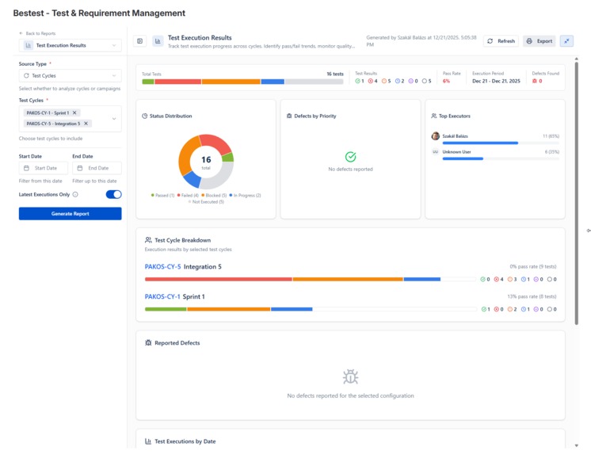This screenshot has height=454, width=591.
Task: Remove the PAKOS-CY-5 Integration 5 tag
Action: [86, 124]
